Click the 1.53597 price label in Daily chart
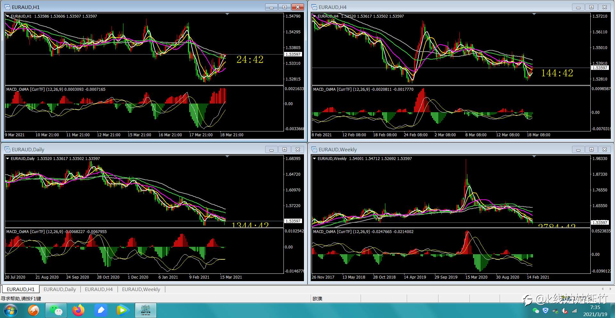Image resolution: width=615 pixels, height=318 pixels. (293, 221)
